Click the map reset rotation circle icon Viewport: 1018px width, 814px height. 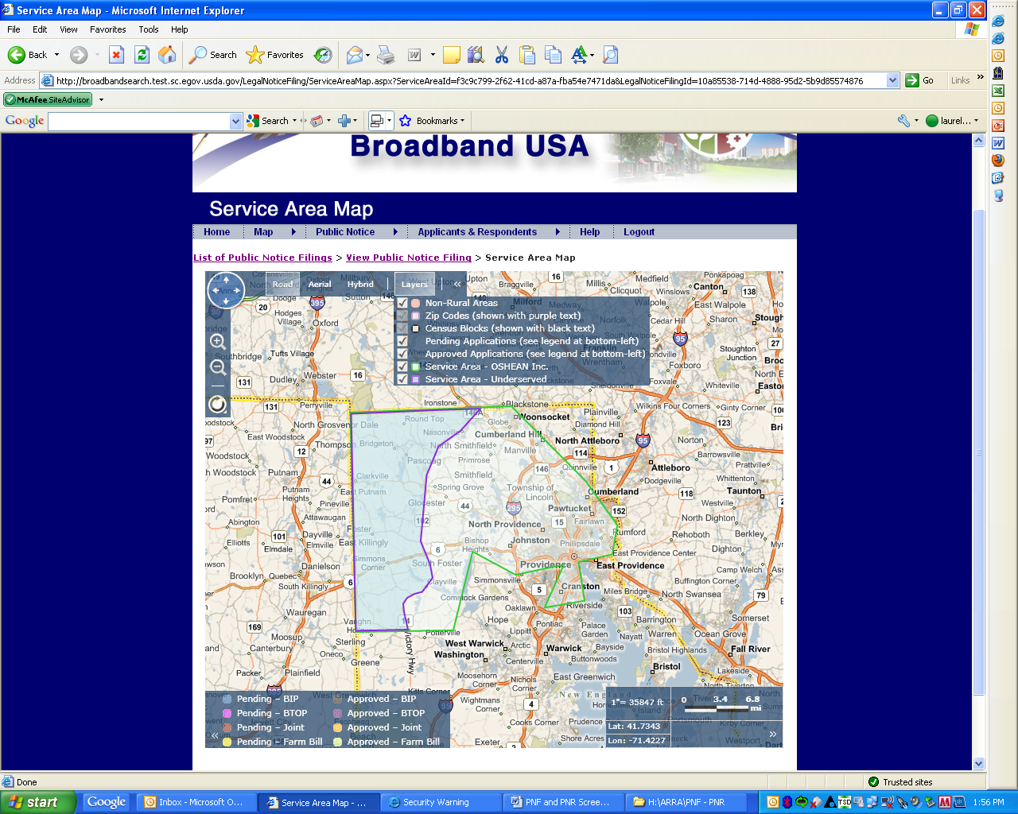[217, 405]
